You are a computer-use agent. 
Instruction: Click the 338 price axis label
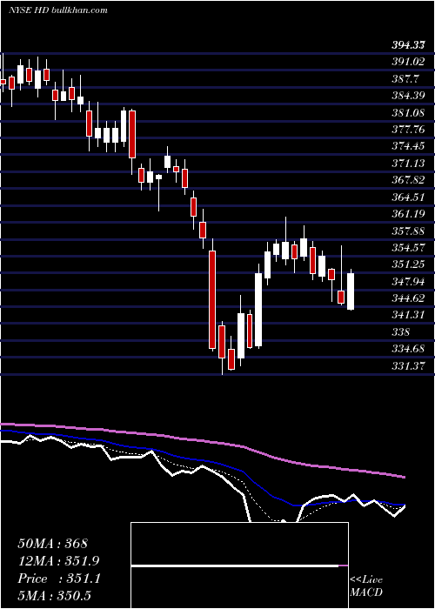(x=400, y=332)
